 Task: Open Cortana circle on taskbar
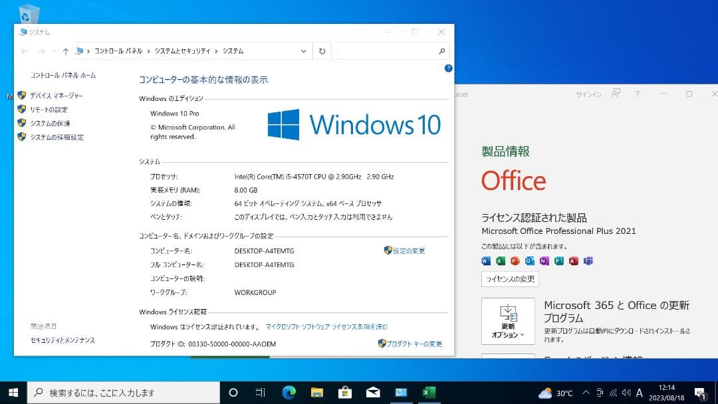point(233,393)
